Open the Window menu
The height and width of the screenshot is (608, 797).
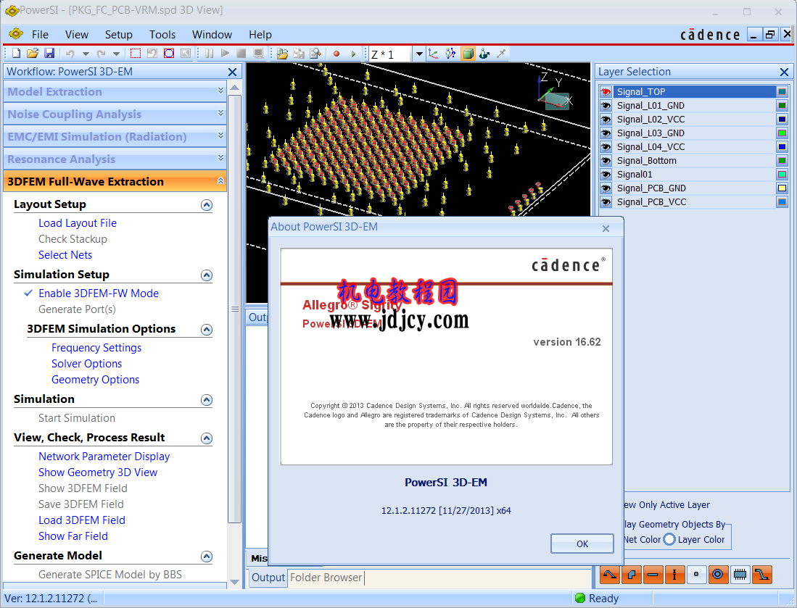[212, 35]
